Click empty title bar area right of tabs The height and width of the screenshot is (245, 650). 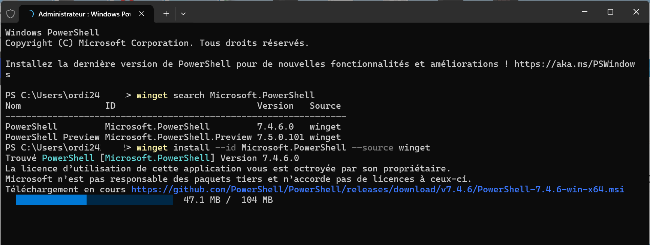point(375,12)
